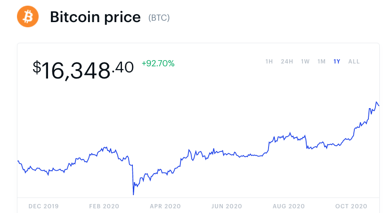Click the orange Bitcoin logo icon

click(x=28, y=16)
